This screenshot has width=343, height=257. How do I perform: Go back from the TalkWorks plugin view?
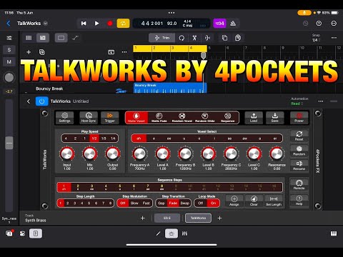click(x=29, y=101)
